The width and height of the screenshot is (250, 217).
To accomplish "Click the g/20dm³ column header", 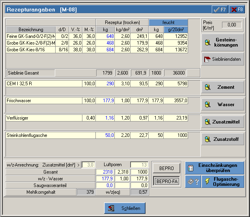I will point(175,30).
